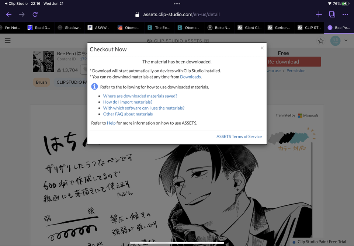This screenshot has height=246, width=354.
Task: Open the Help link in dialog
Action: (x=111, y=123)
